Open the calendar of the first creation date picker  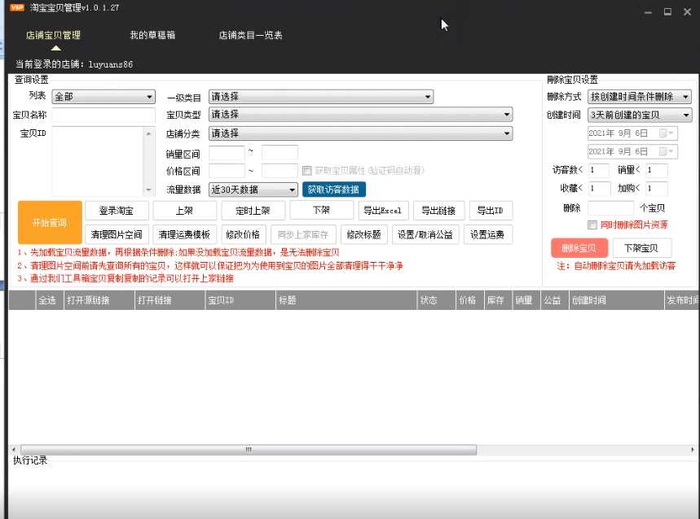[x=666, y=133]
